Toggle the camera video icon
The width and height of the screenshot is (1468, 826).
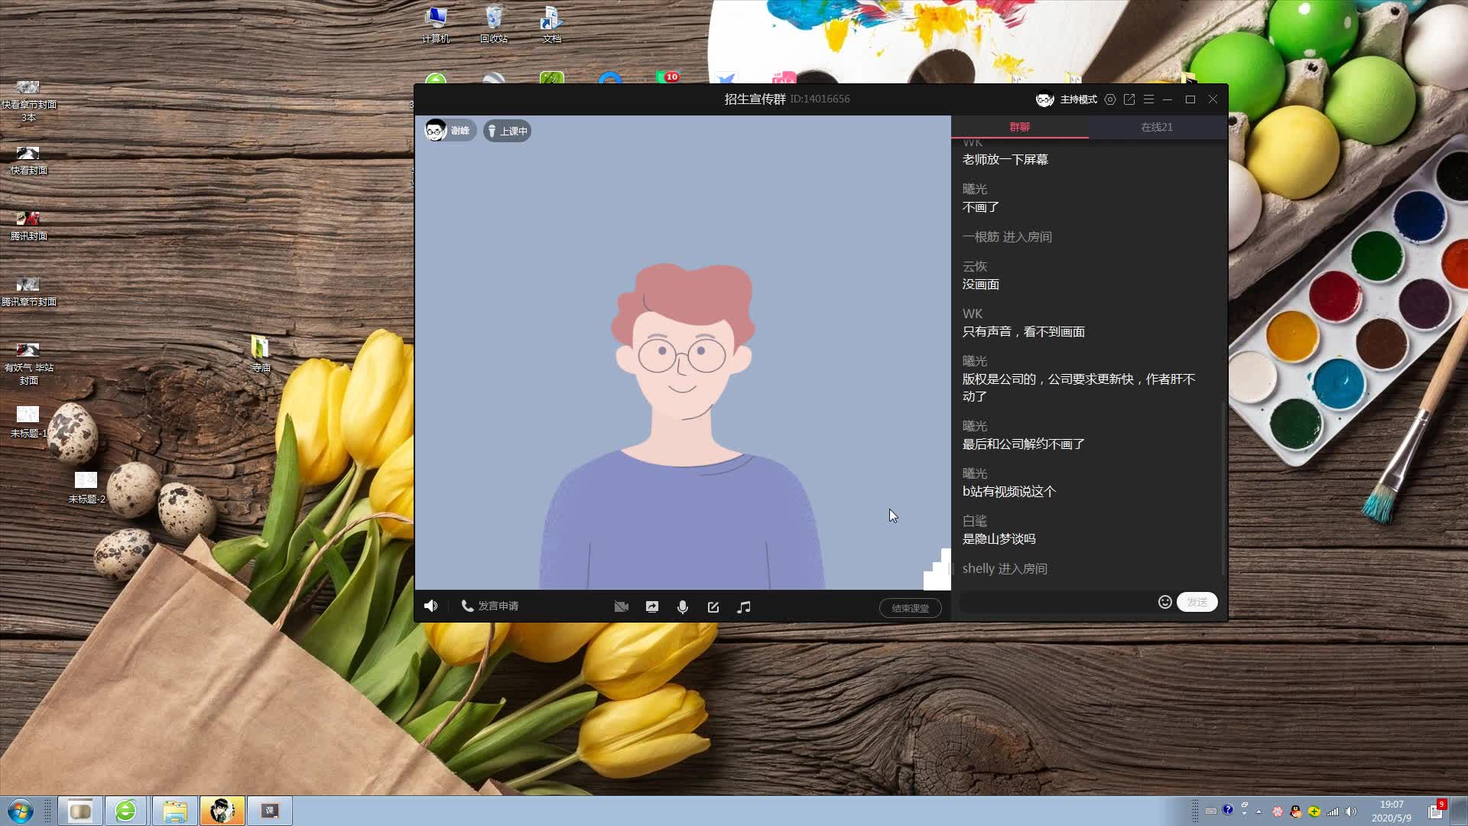(622, 606)
